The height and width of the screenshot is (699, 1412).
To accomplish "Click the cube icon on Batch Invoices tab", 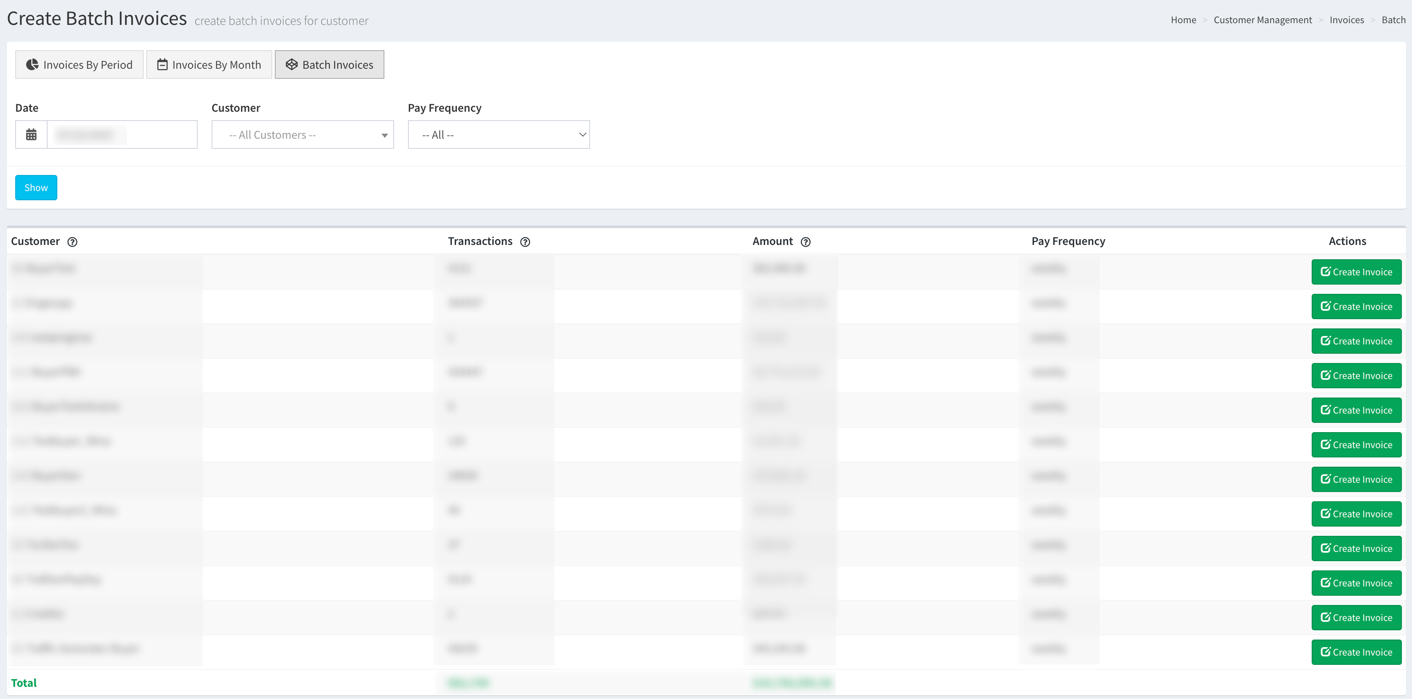I will coord(291,64).
